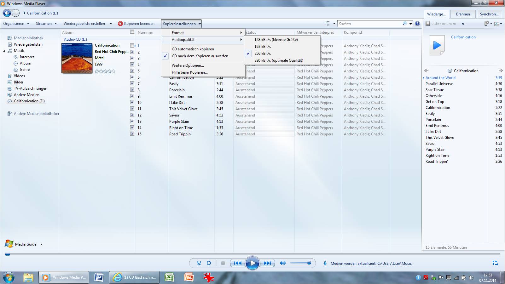This screenshot has width=505, height=284.
Task: Uncheck the checkbox for track 10
Action: (x=132, y=102)
